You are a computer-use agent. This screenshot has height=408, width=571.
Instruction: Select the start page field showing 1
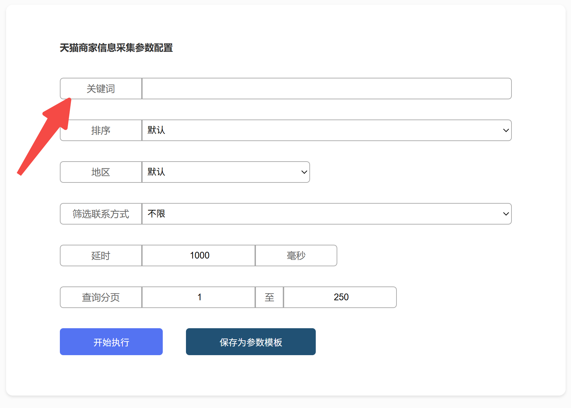(x=198, y=297)
